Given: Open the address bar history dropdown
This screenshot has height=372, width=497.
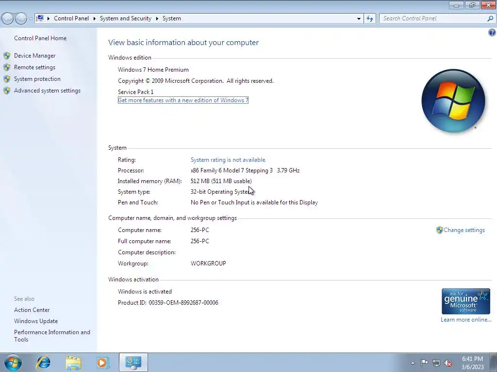Looking at the screenshot, I should (359, 19).
